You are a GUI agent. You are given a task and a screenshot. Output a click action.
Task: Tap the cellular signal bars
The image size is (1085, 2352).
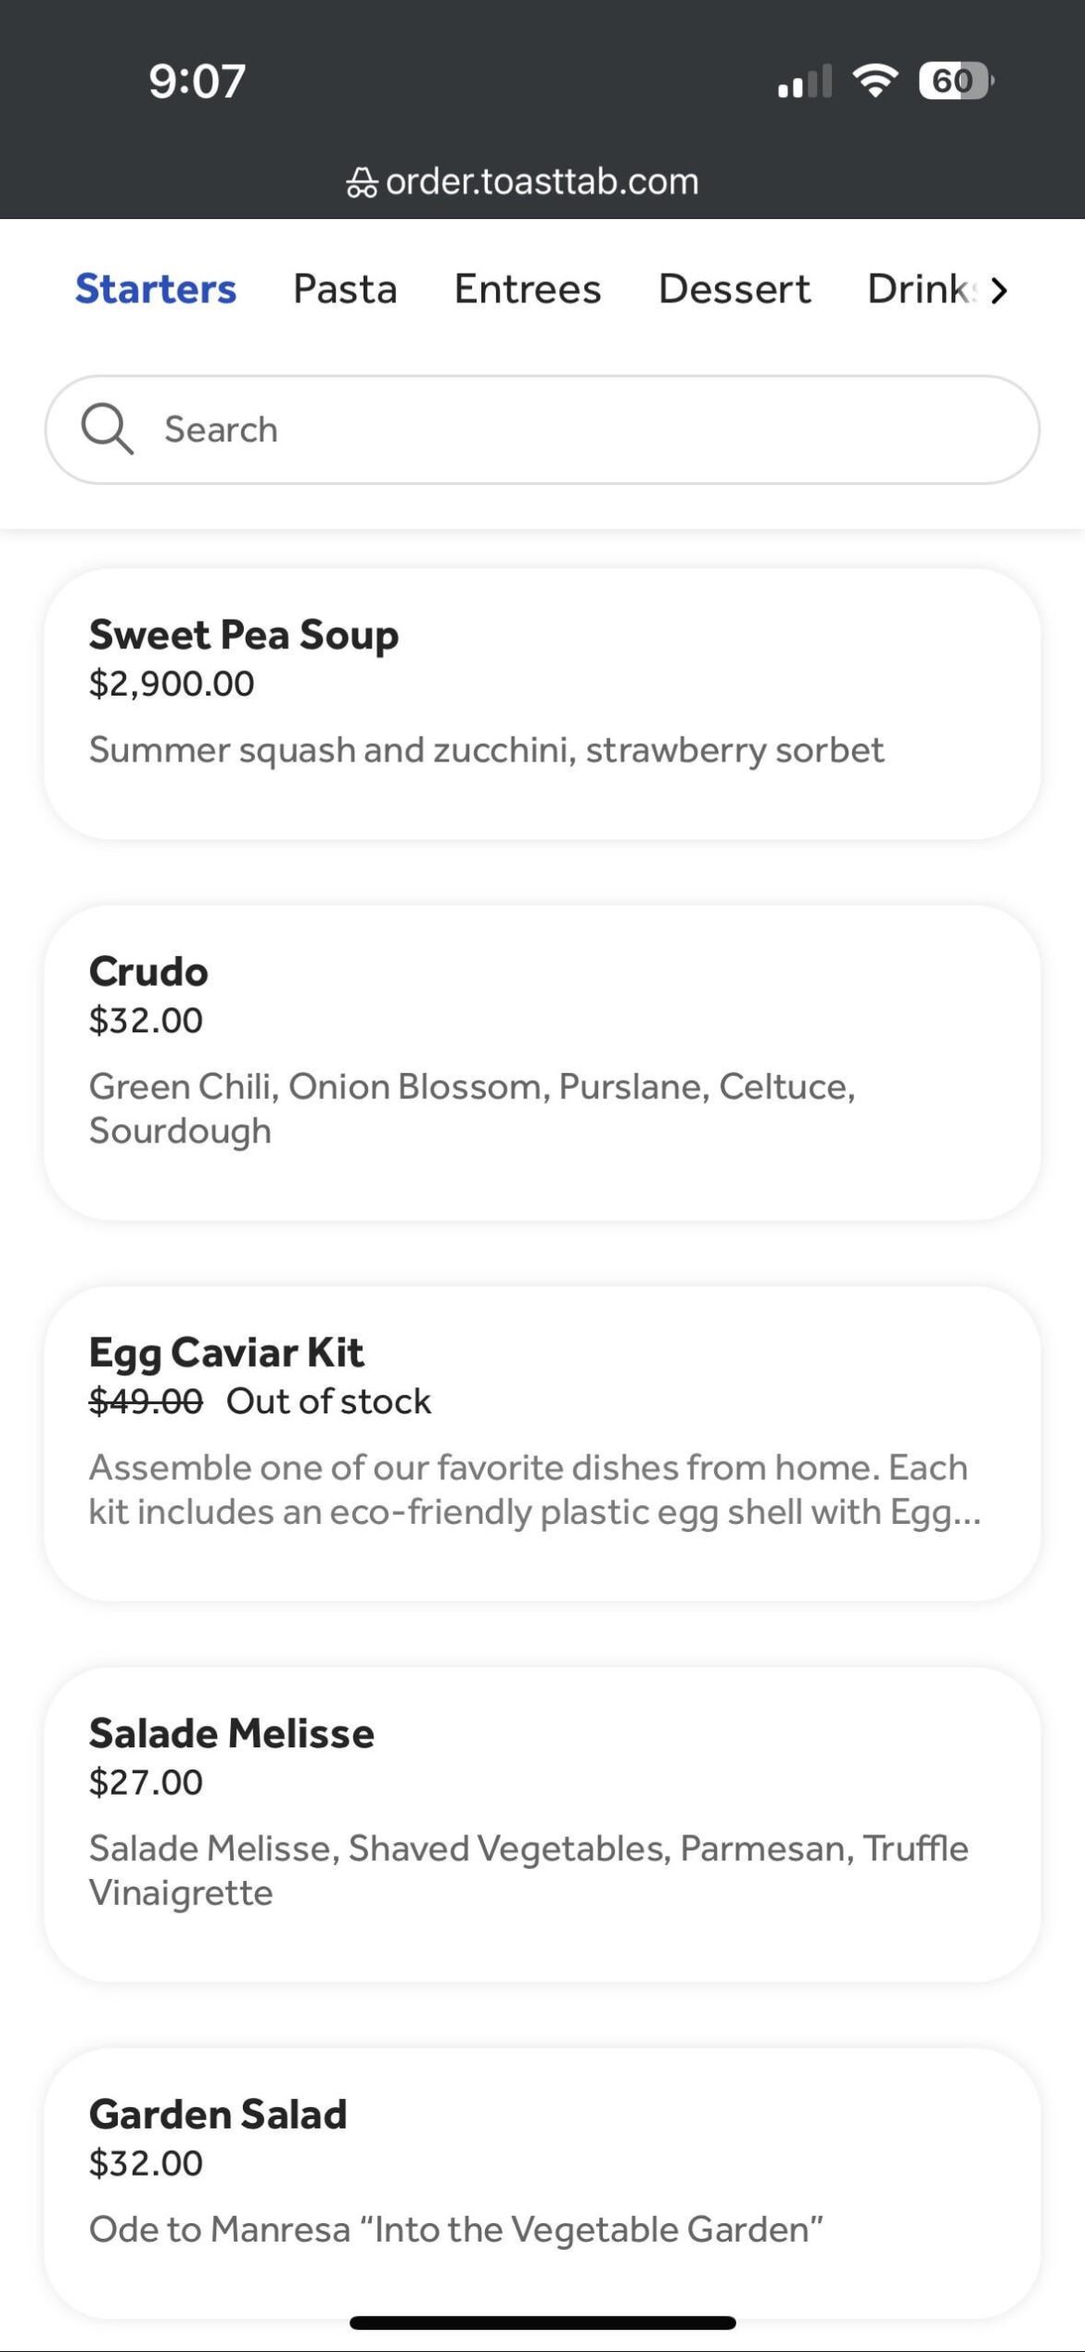pyautogui.click(x=804, y=82)
